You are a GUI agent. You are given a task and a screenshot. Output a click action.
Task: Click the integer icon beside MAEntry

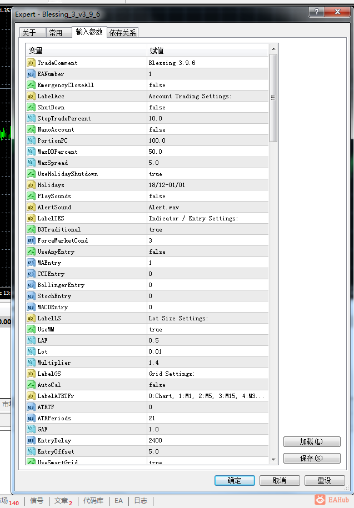[31, 263]
